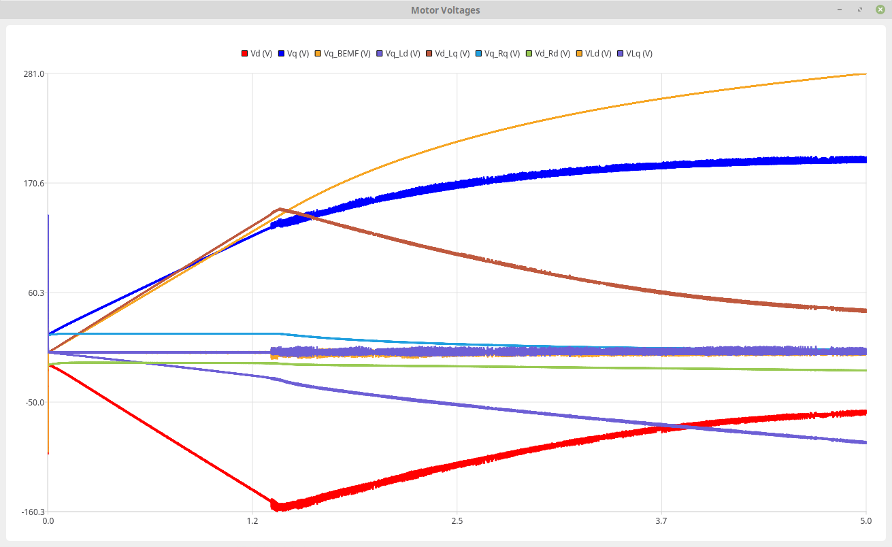Image resolution: width=892 pixels, height=547 pixels.
Task: Minimize the Motor Voltages window
Action: 842,10
